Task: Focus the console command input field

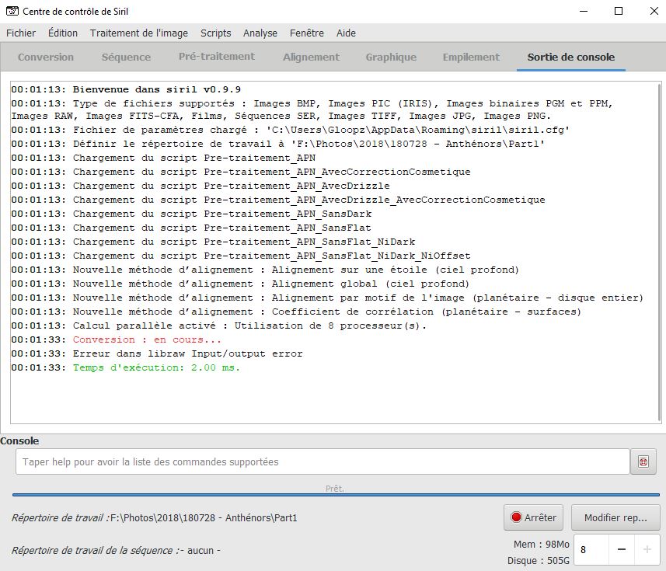Action: click(323, 461)
